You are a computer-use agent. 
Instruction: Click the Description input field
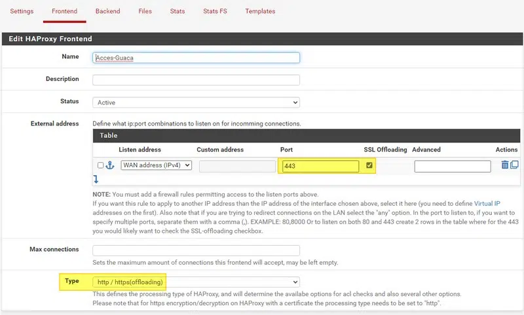click(x=196, y=80)
